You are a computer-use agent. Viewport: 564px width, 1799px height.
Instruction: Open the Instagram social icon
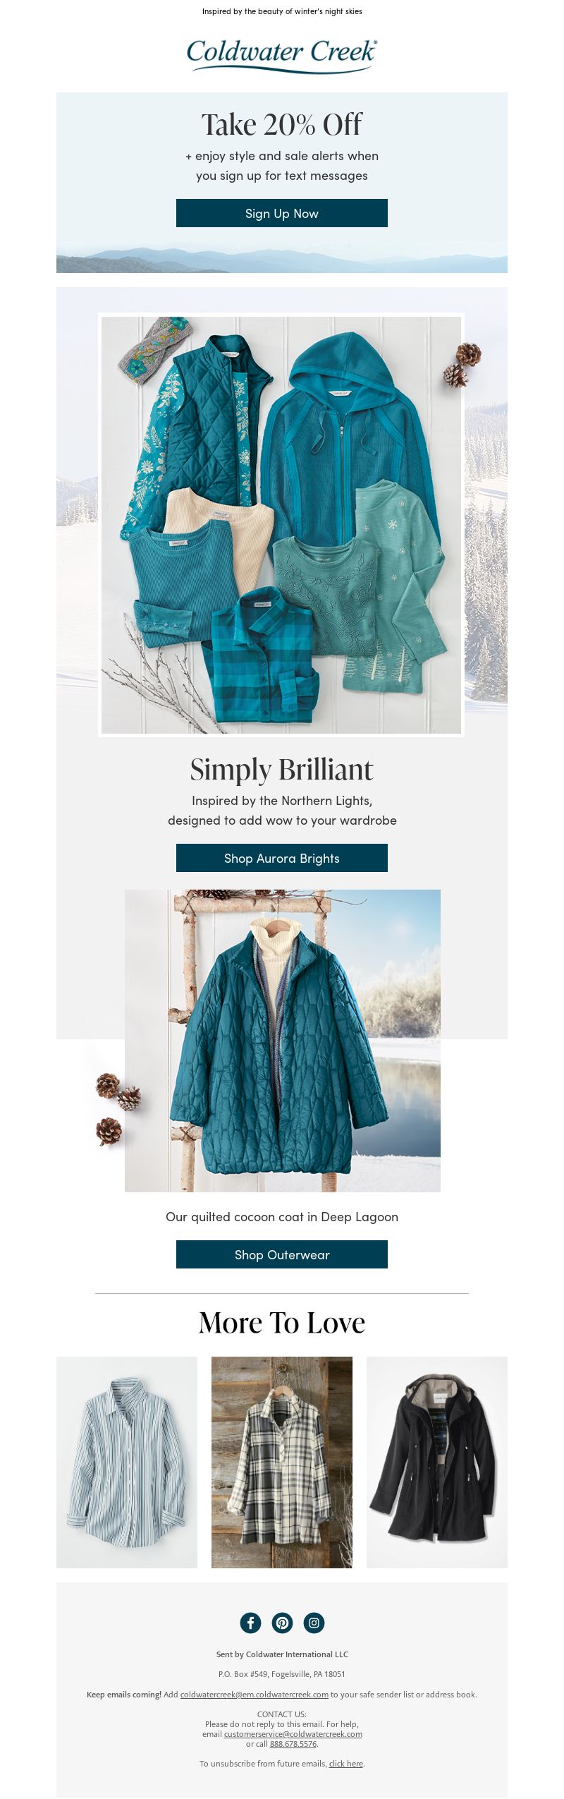[x=314, y=1623]
